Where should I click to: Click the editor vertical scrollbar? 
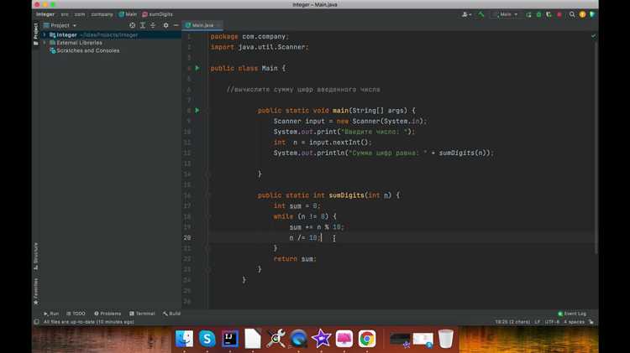click(597, 168)
